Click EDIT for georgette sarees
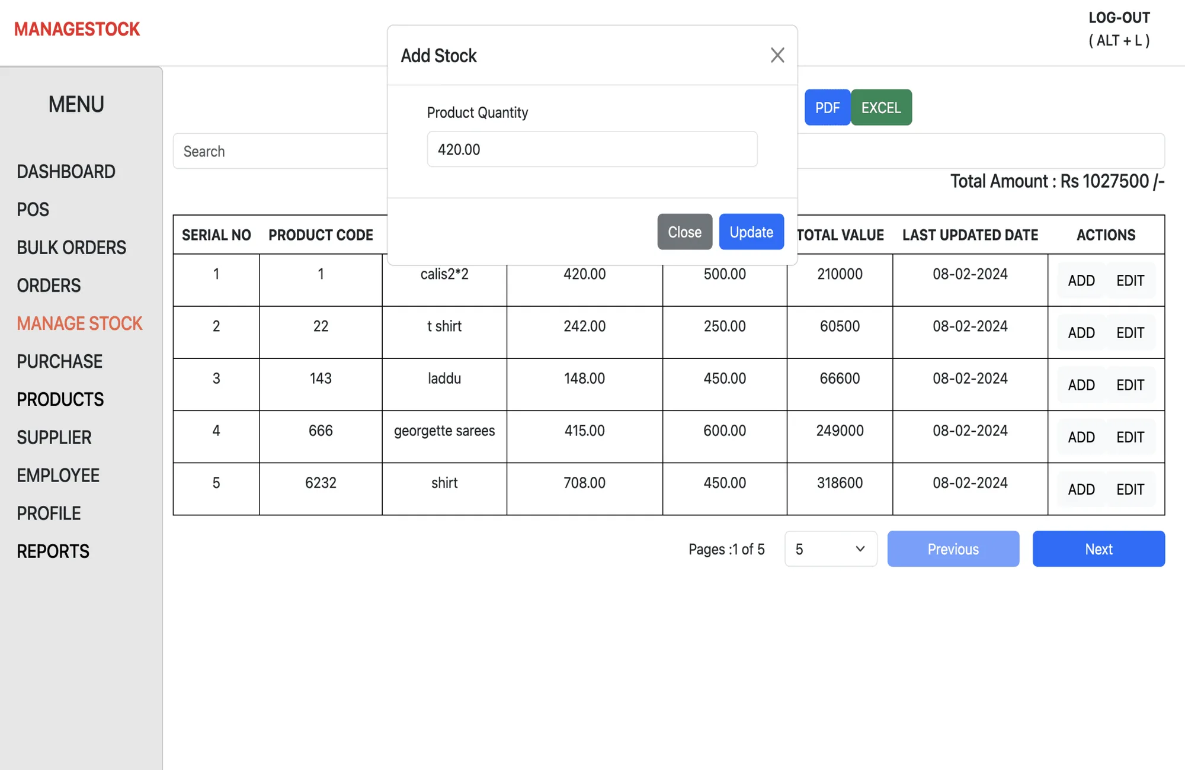Viewport: 1185px width, 770px height. [1130, 437]
